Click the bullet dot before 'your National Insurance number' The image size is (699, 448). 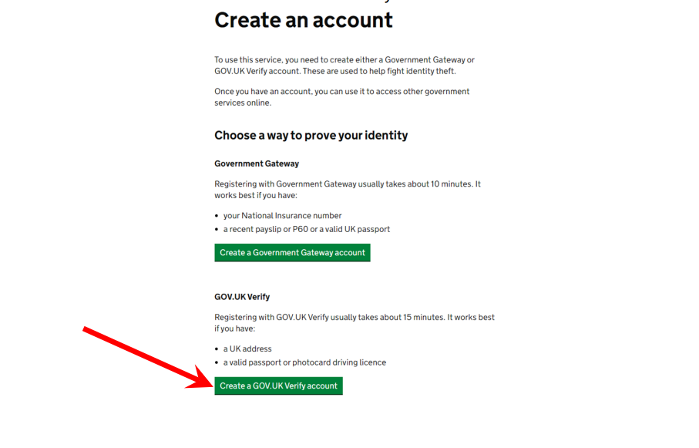coord(217,217)
